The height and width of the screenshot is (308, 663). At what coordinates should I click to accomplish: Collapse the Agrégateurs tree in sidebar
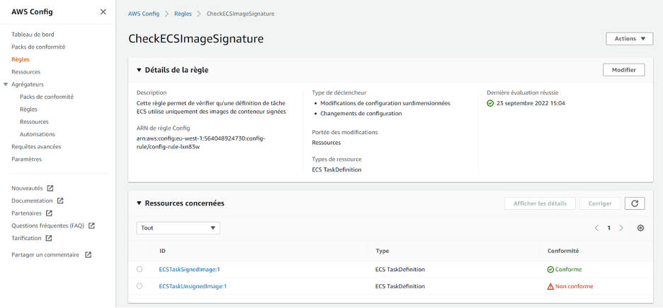[x=6, y=84]
